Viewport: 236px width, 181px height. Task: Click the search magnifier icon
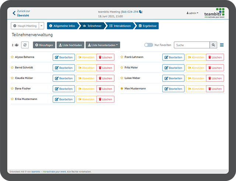[213, 45]
